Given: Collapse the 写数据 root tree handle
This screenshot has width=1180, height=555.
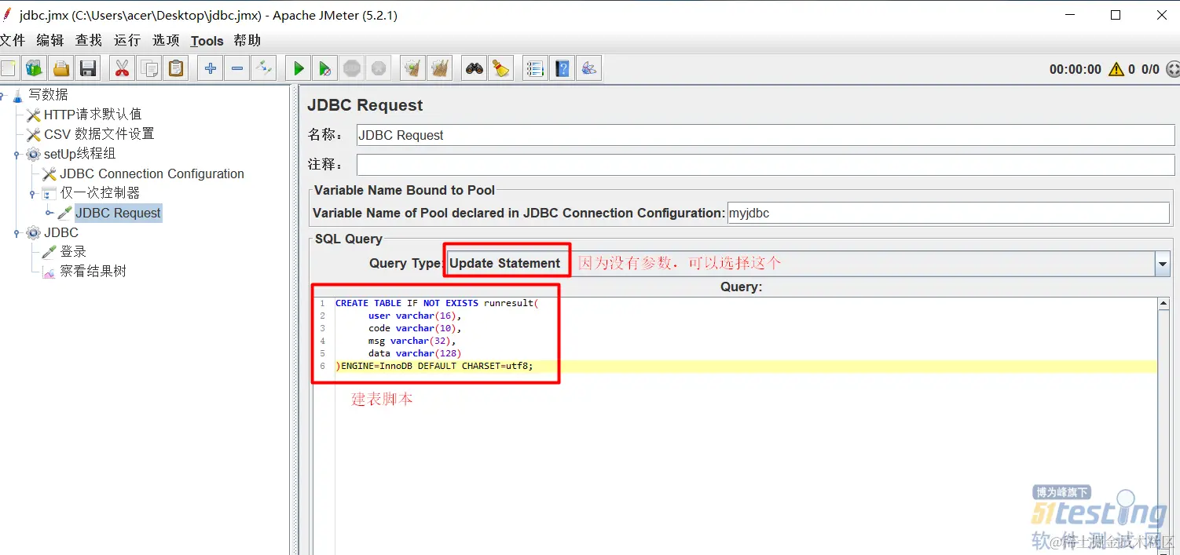Looking at the screenshot, I should [x=2, y=94].
